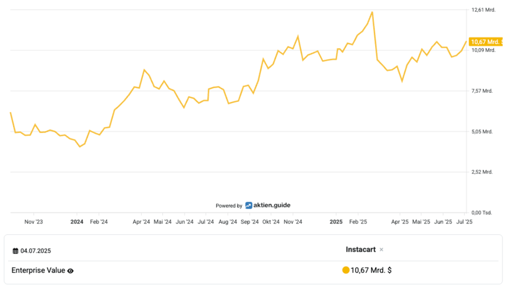Image resolution: width=507 pixels, height=291 pixels.
Task: Click the Jul '24 timeline label
Action: point(206,222)
